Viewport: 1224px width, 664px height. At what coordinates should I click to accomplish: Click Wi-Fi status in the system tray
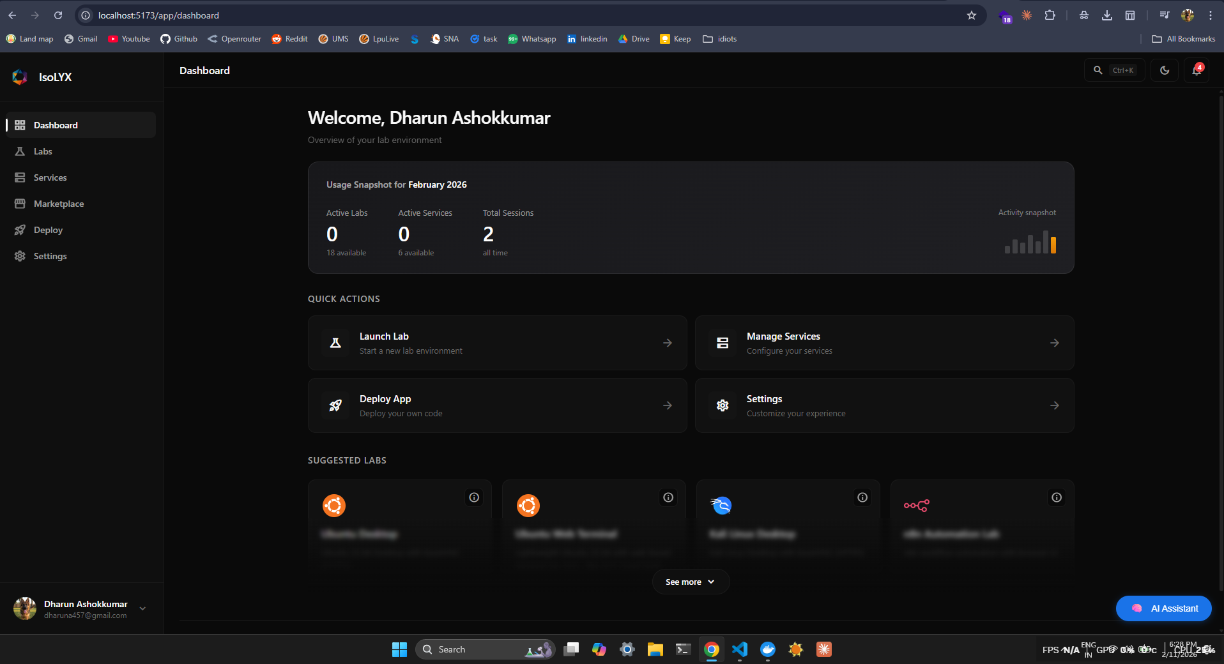point(1113,649)
